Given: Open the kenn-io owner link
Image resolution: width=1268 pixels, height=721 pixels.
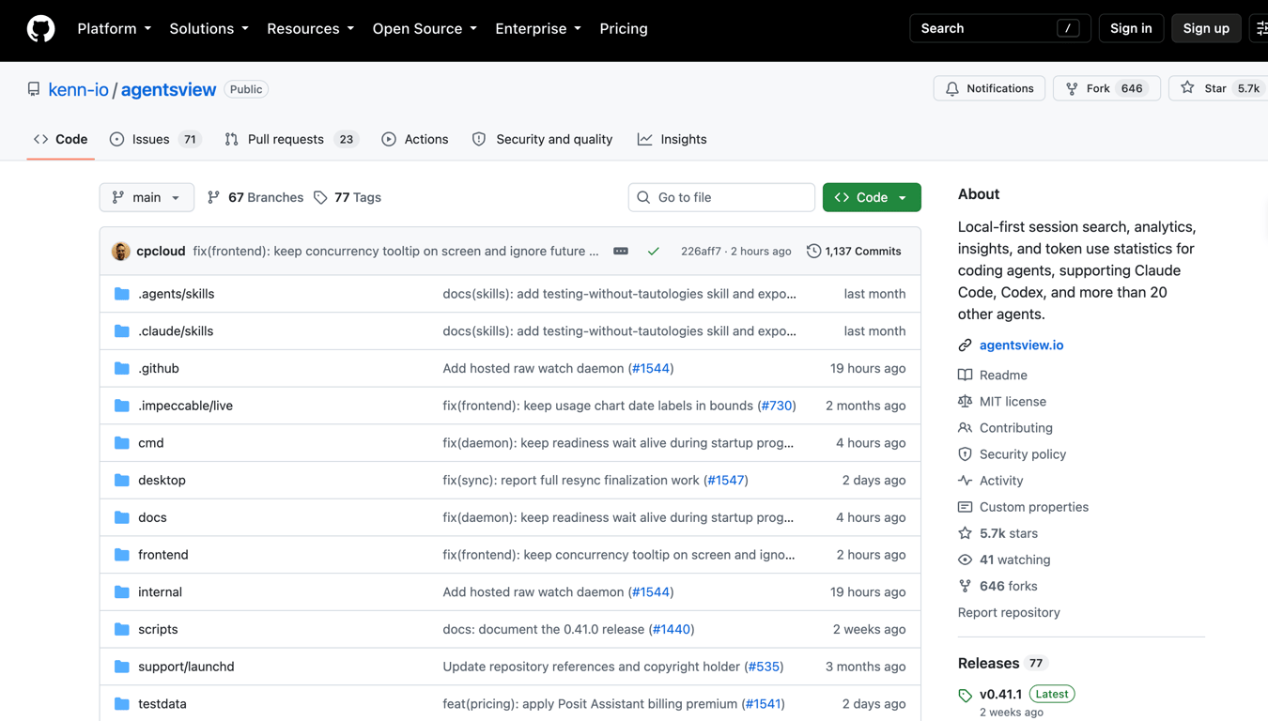Looking at the screenshot, I should (78, 89).
